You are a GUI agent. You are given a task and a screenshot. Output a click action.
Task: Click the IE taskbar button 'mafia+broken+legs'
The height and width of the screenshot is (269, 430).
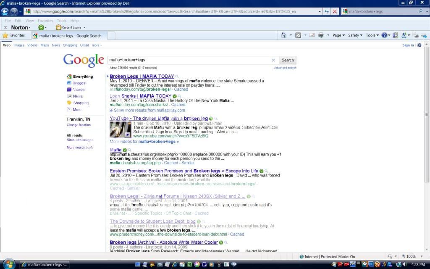pos(45,265)
